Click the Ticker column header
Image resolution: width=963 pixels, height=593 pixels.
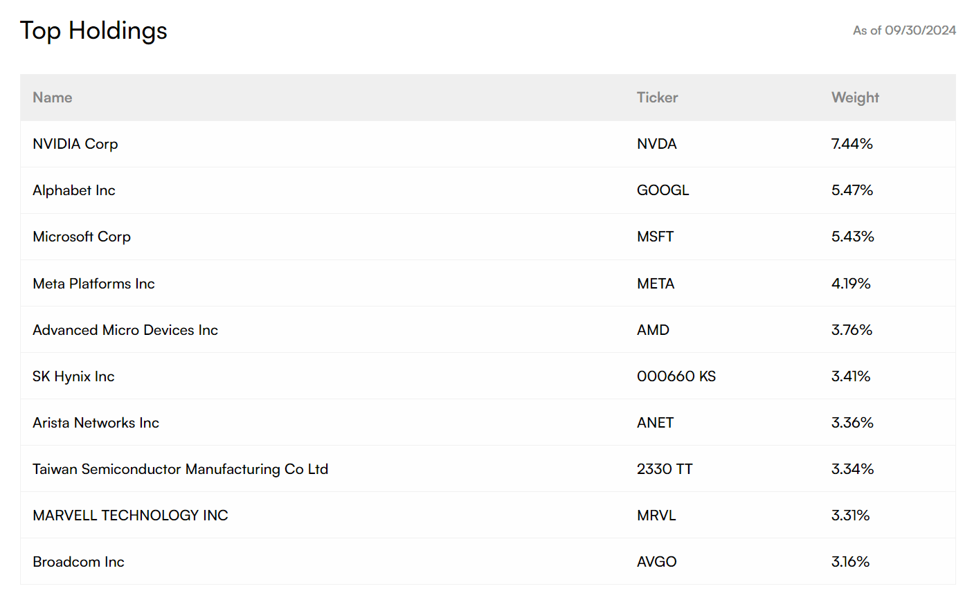[x=657, y=98]
